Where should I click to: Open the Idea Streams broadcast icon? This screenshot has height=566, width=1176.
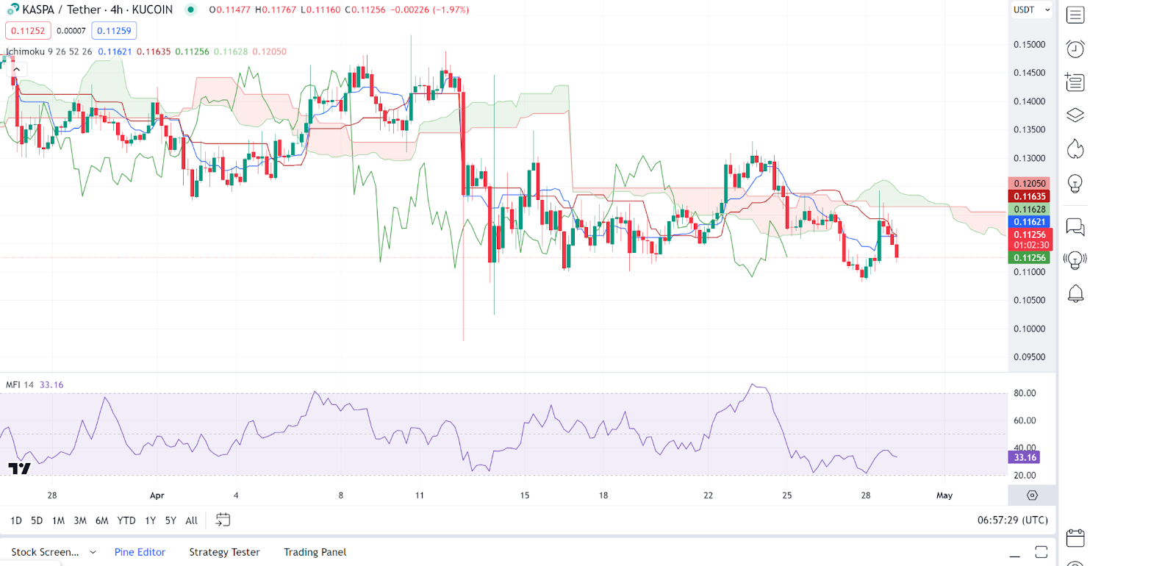1075,260
